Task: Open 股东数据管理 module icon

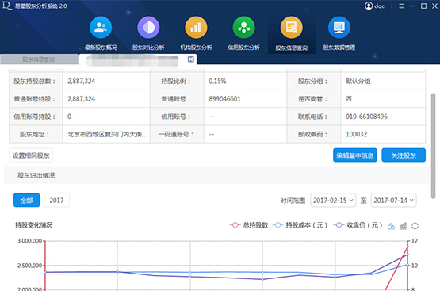Action: coord(339,28)
